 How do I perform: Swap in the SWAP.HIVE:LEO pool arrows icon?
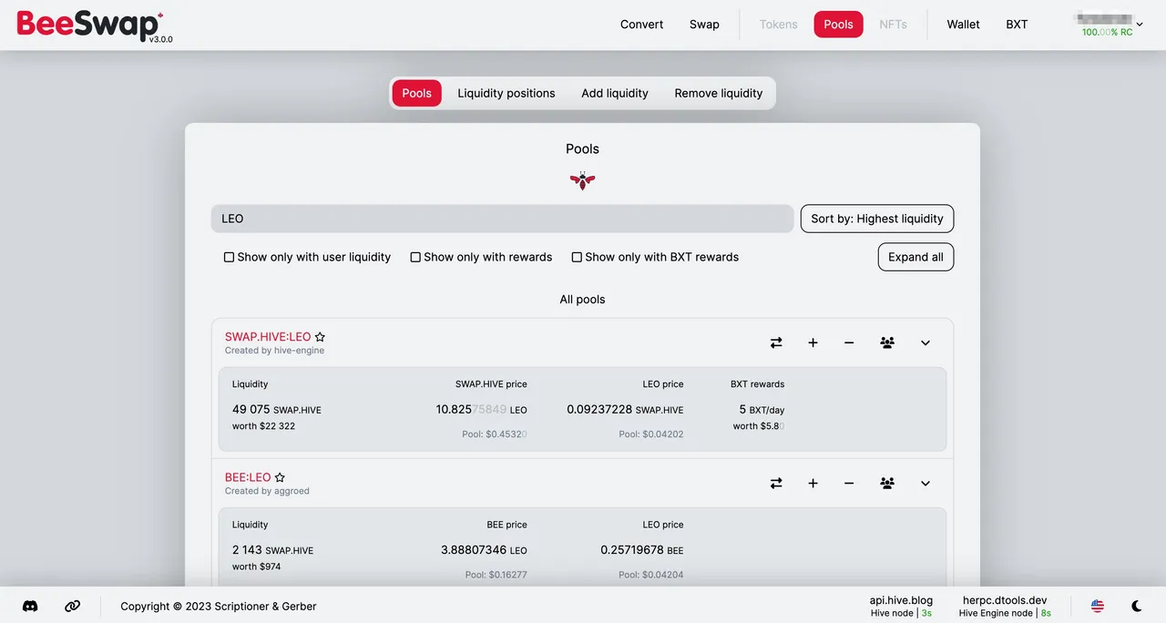point(776,342)
